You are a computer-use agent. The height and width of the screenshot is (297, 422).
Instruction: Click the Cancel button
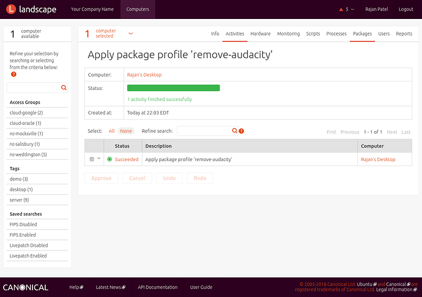137,178
